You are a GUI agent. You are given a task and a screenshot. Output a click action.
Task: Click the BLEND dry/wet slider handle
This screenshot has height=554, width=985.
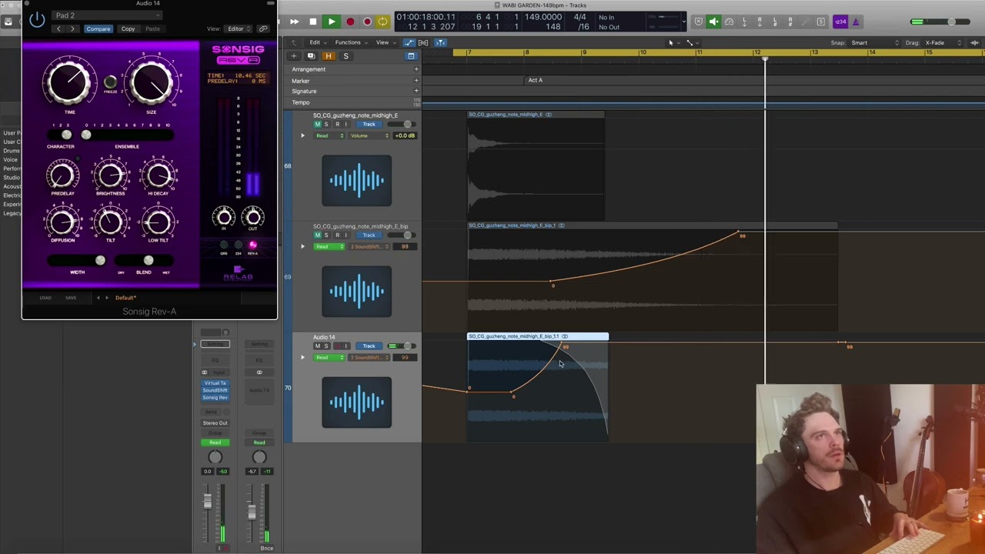149,261
